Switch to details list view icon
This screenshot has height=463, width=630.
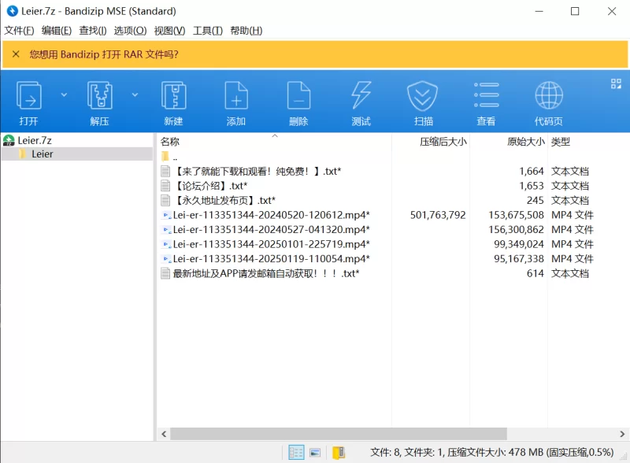296,453
